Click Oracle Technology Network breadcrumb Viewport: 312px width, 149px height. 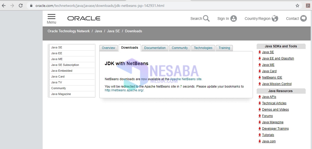(69, 31)
